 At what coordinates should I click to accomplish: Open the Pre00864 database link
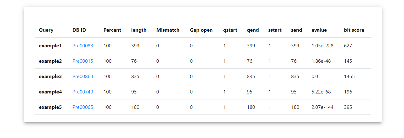(83, 77)
